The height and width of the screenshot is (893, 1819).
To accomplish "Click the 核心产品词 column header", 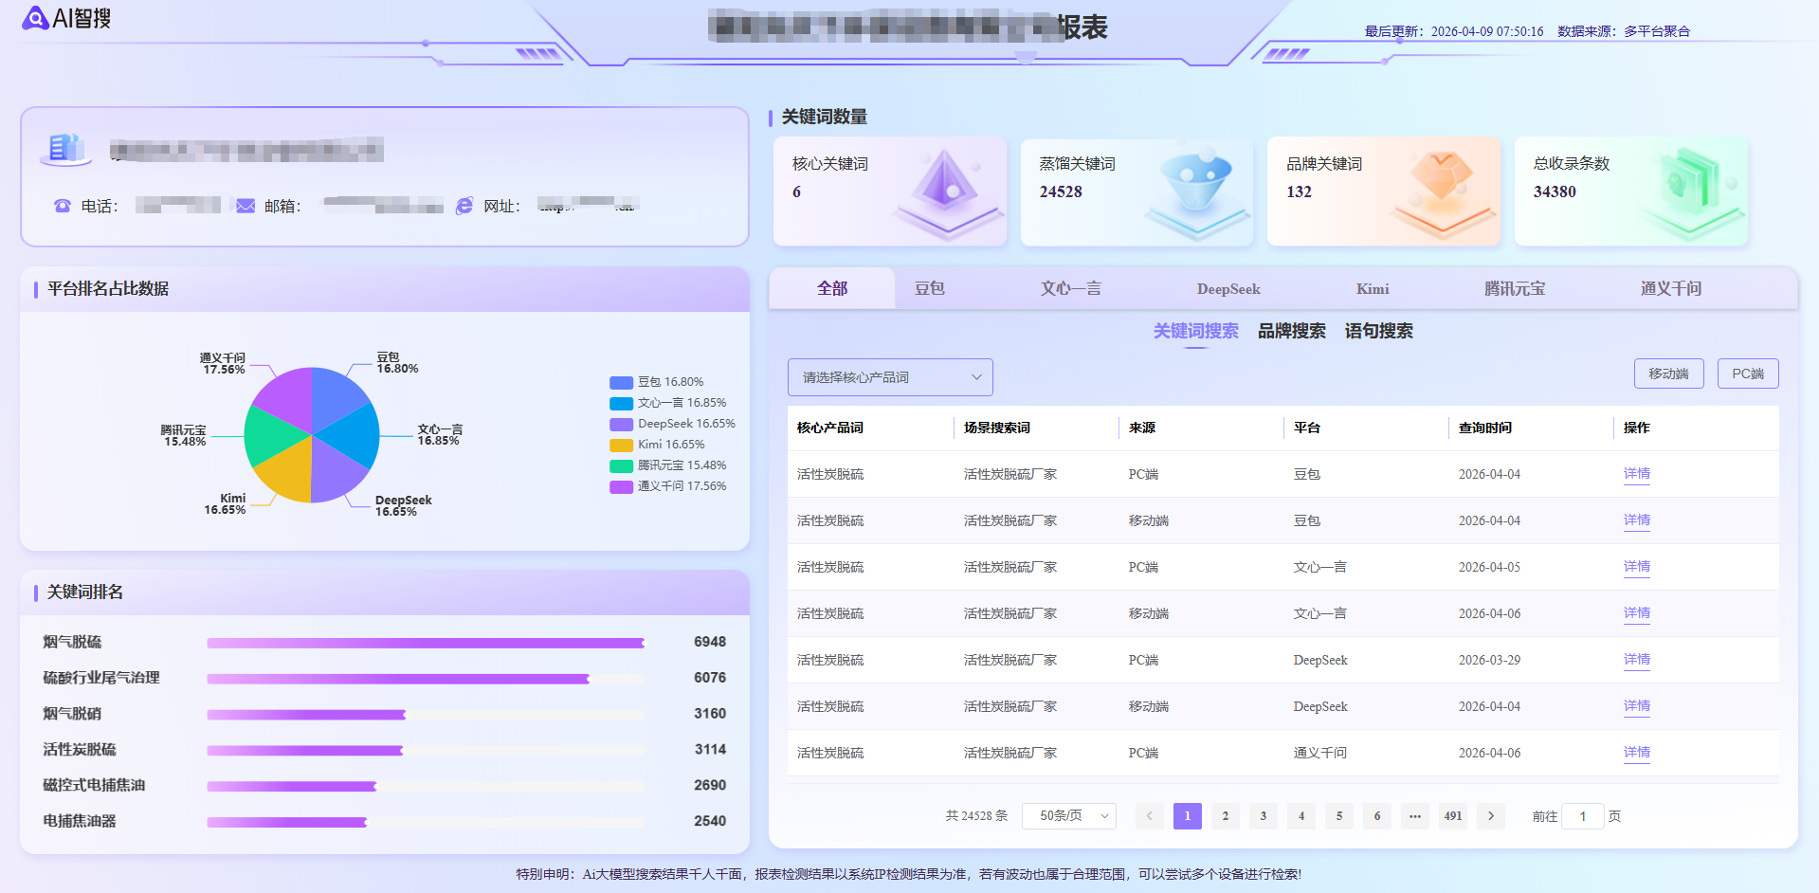I will click(x=830, y=428).
